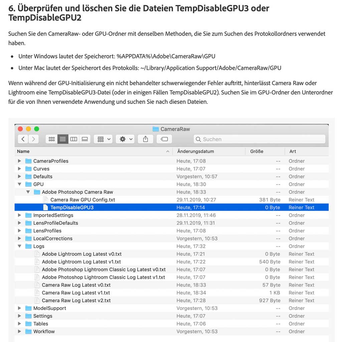Expand the Curves folder triangle
The width and height of the screenshot is (339, 342).
(x=19, y=169)
